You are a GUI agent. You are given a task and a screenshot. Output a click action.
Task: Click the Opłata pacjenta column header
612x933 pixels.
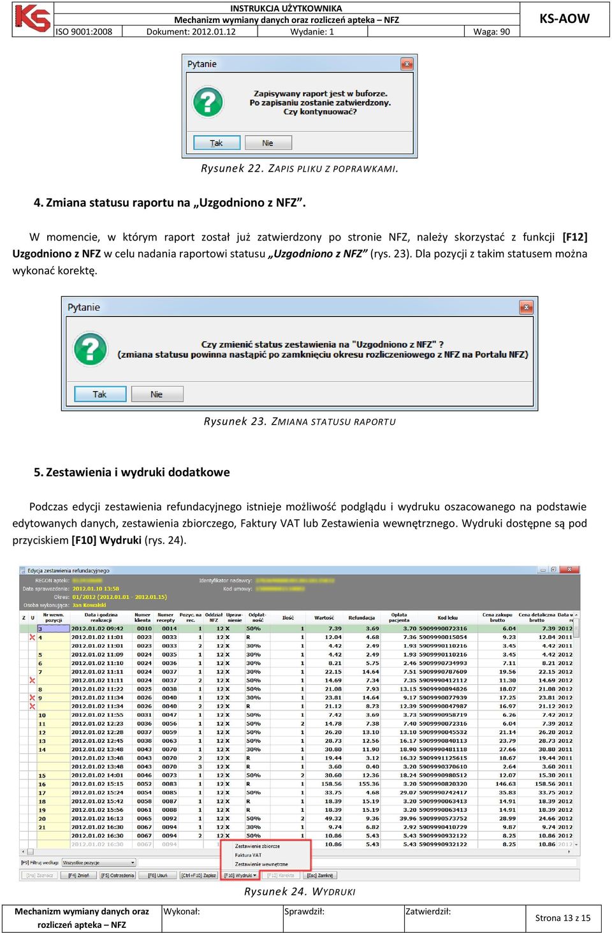[399, 617]
